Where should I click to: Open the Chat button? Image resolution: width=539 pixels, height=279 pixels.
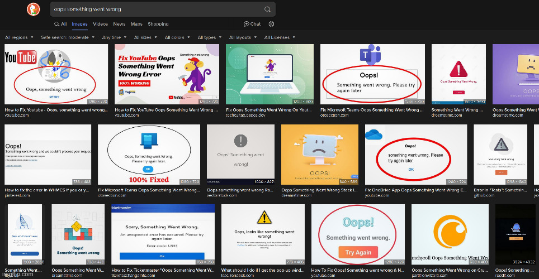252,24
